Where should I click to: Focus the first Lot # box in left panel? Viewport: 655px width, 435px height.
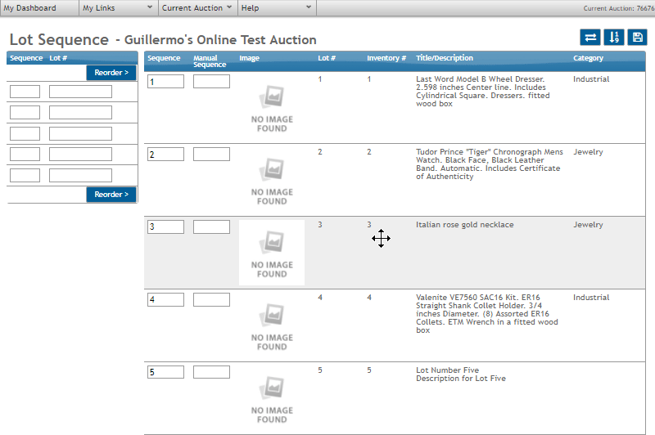(x=80, y=92)
